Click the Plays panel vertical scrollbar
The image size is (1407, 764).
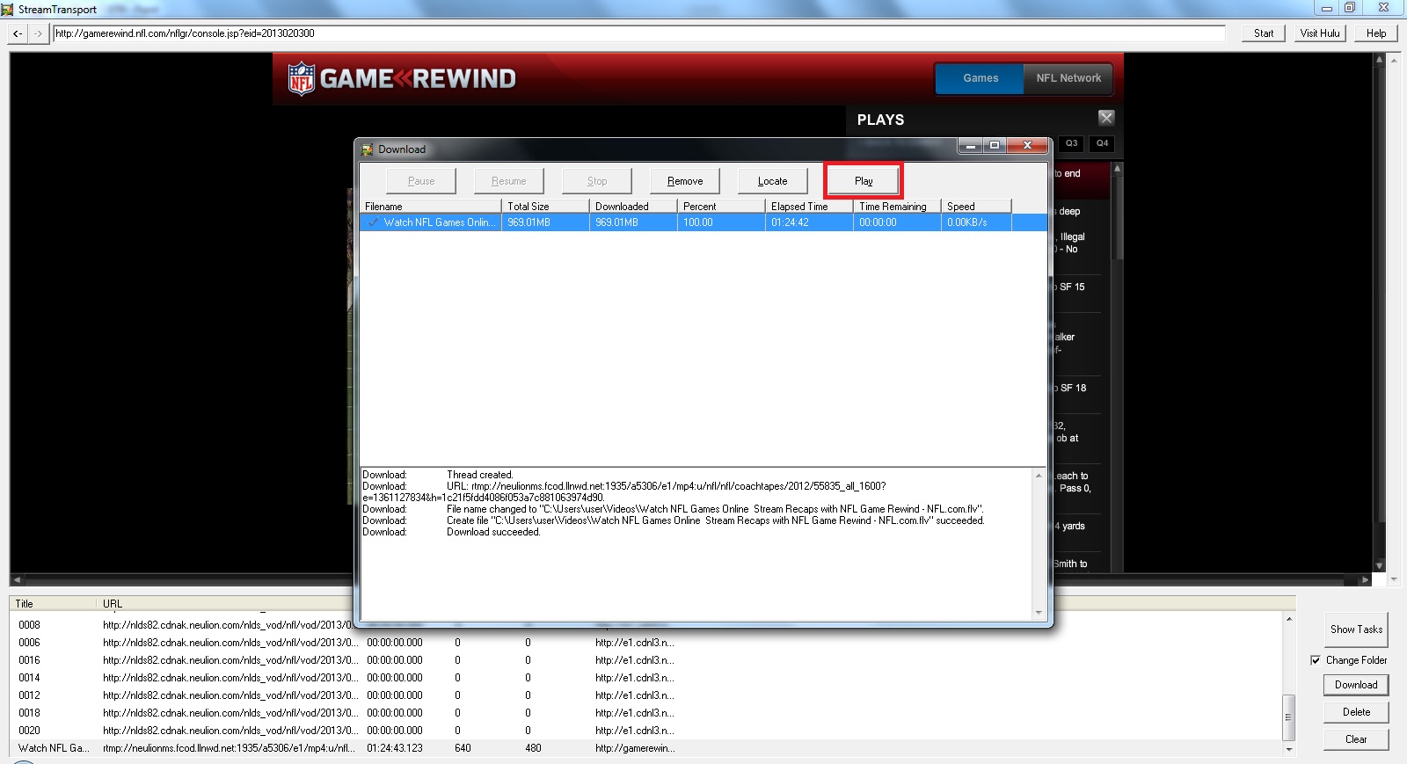pyautogui.click(x=1118, y=367)
